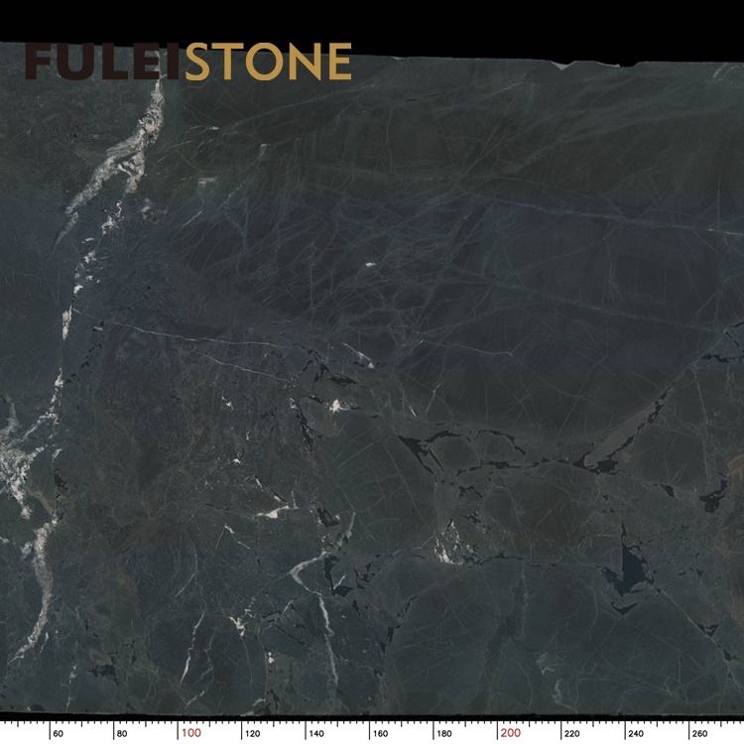Screen dimensions: 744x744
Task: Click the ruler label 140
Action: coord(316,734)
